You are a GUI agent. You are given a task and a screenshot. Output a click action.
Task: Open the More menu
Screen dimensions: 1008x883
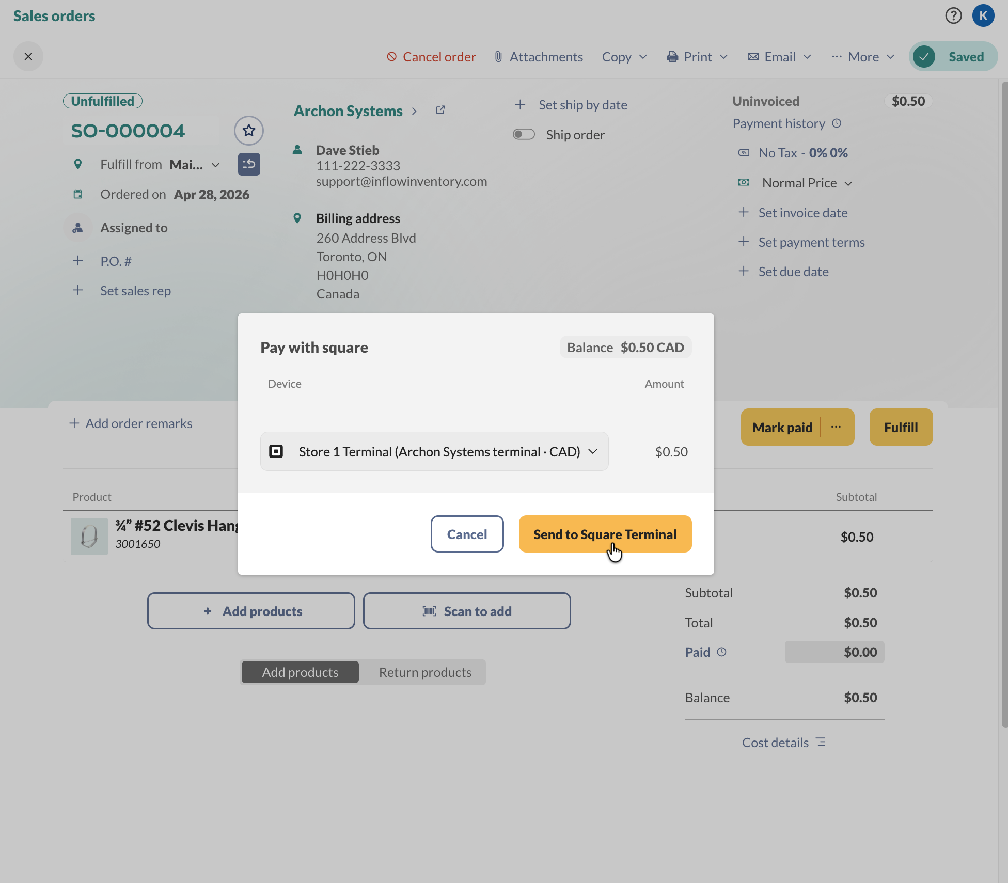point(863,57)
